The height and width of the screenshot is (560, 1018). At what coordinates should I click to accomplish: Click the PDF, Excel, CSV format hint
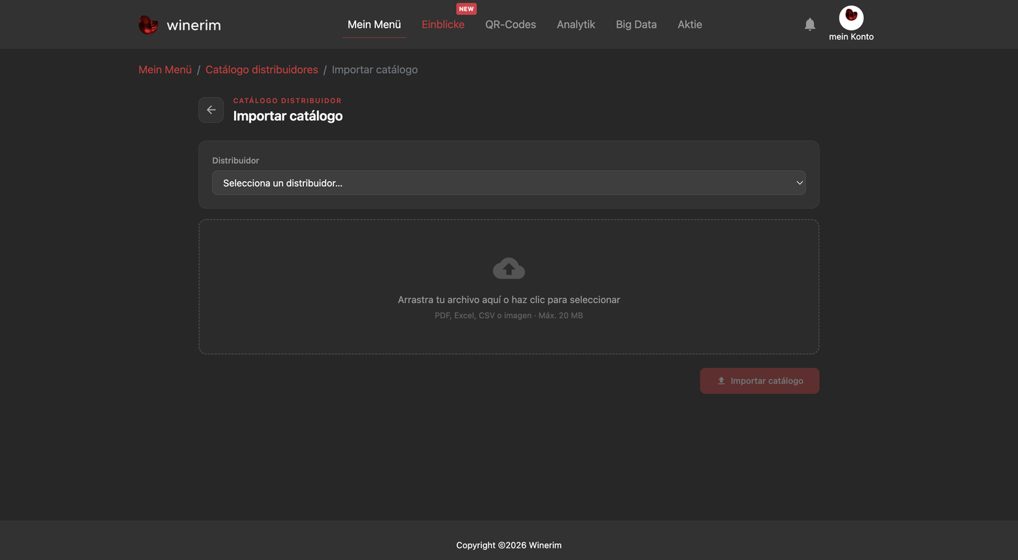click(x=509, y=315)
